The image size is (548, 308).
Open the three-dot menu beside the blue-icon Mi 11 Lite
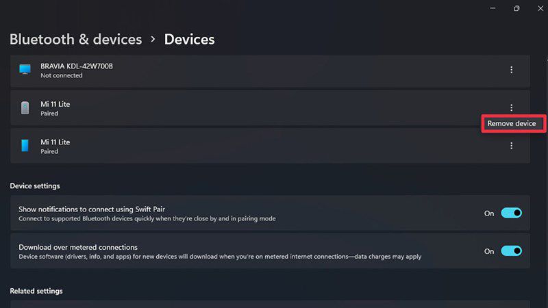[511, 146]
